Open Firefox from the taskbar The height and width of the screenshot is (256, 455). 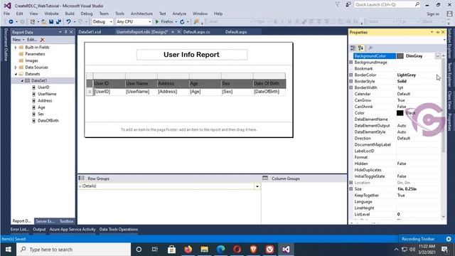188,250
